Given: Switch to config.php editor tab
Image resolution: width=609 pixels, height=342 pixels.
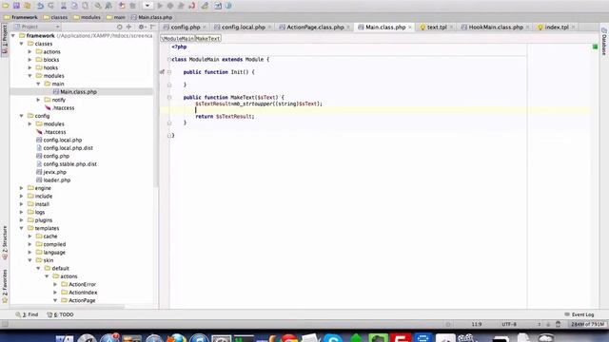Looking at the screenshot, I should click(186, 28).
